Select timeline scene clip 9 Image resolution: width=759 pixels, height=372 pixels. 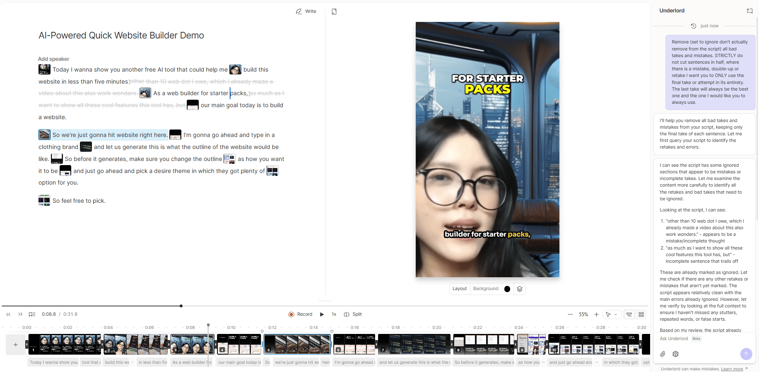pyautogui.click(x=531, y=344)
